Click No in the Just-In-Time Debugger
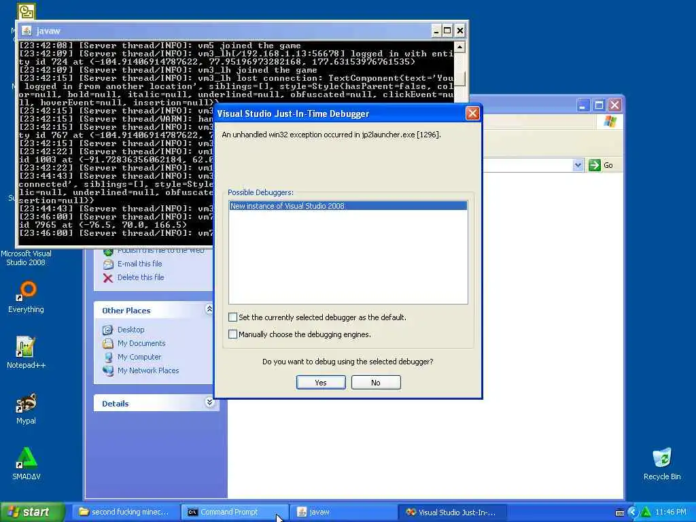 (x=375, y=383)
